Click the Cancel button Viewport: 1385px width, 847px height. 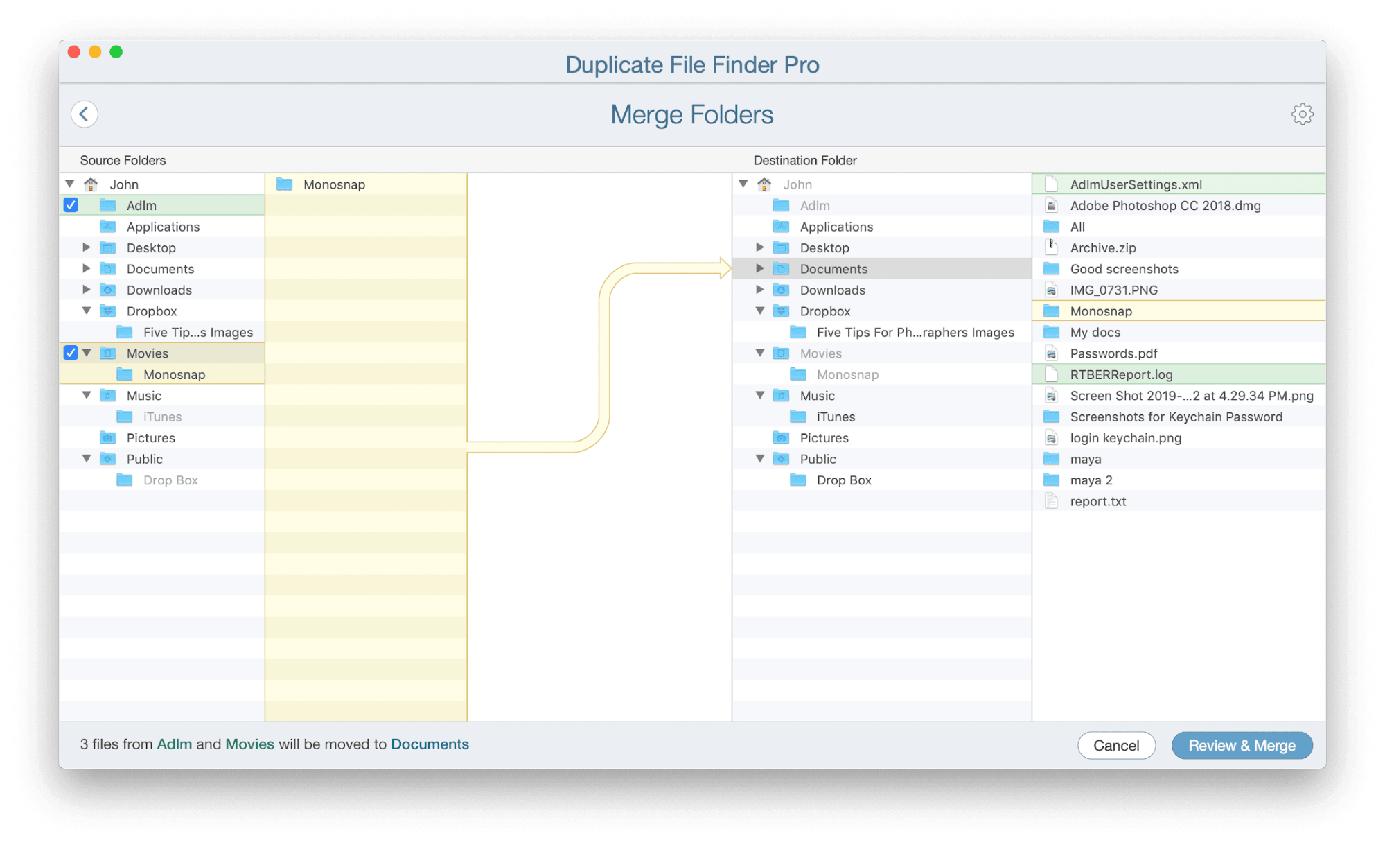(1116, 745)
